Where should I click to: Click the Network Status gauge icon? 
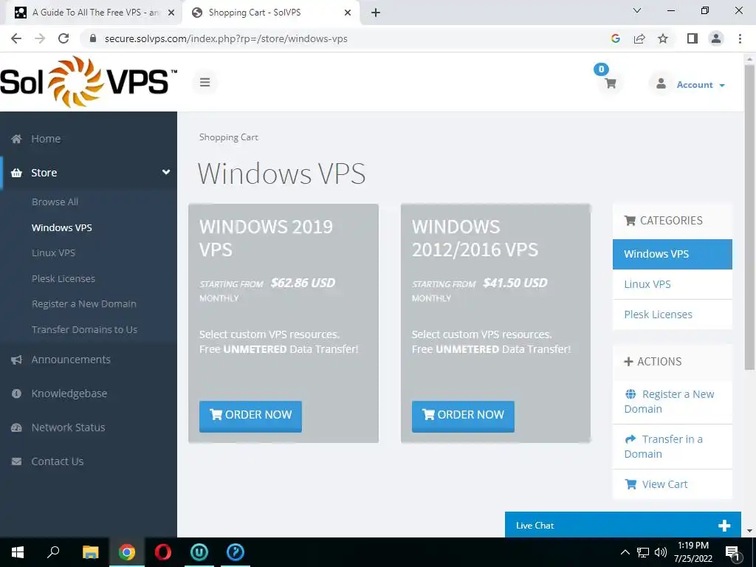[16, 427]
